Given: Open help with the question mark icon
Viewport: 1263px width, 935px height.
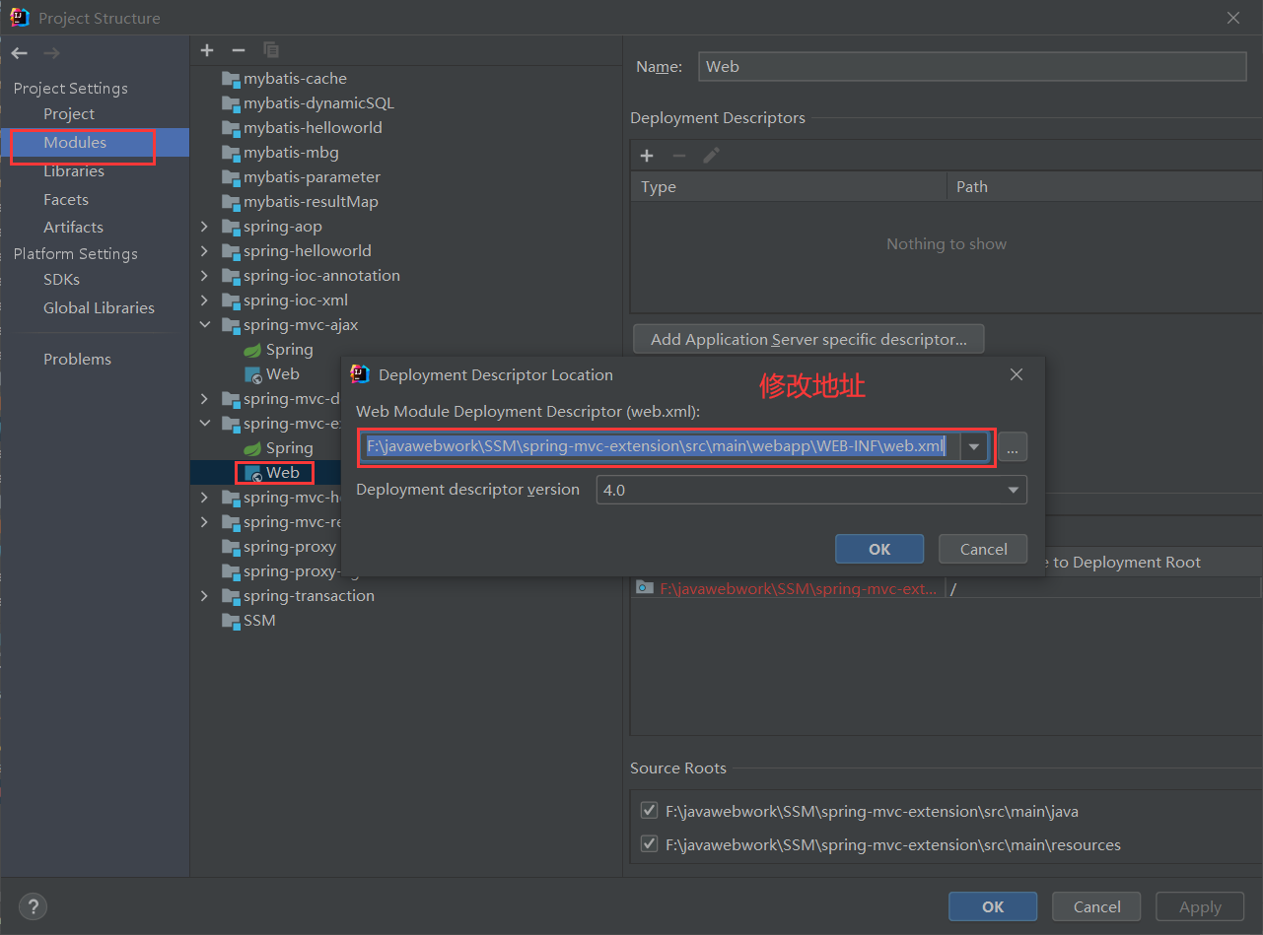Looking at the screenshot, I should pos(33,907).
